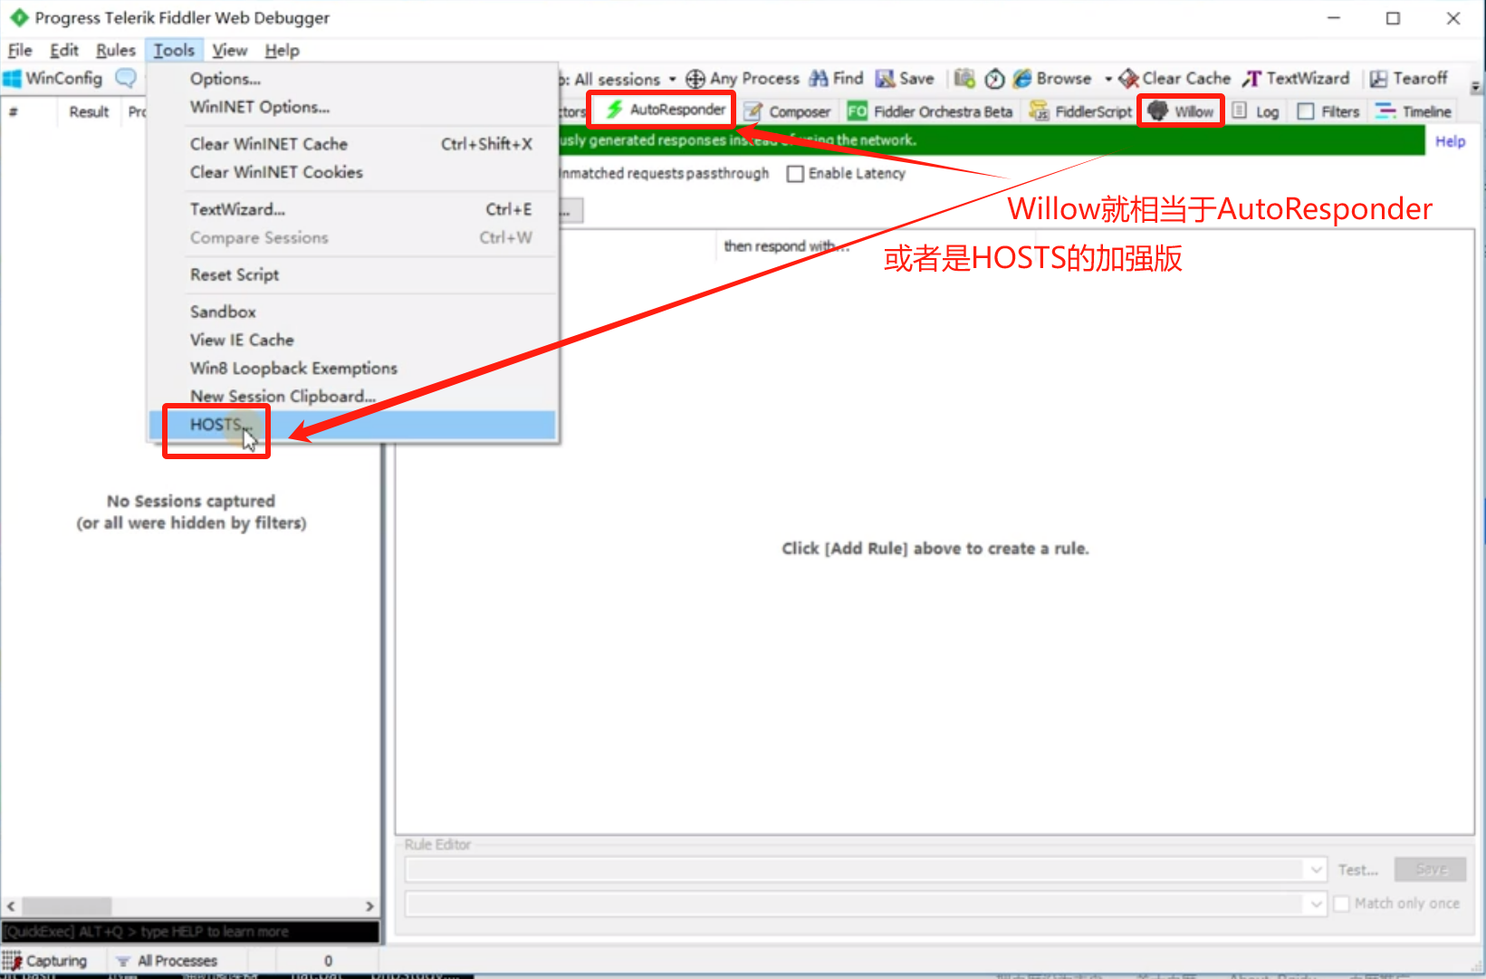Screen dimensions: 1486x979
Task: Open the Log tab
Action: 1256,111
